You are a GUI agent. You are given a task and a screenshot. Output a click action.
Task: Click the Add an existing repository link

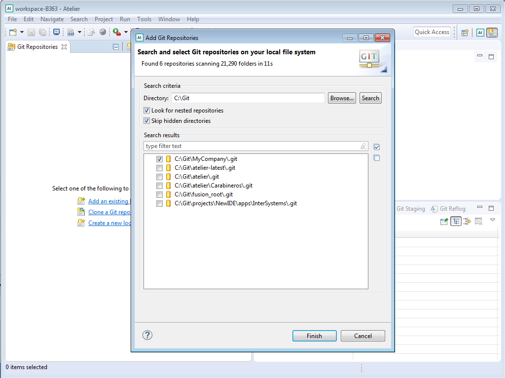(109, 201)
